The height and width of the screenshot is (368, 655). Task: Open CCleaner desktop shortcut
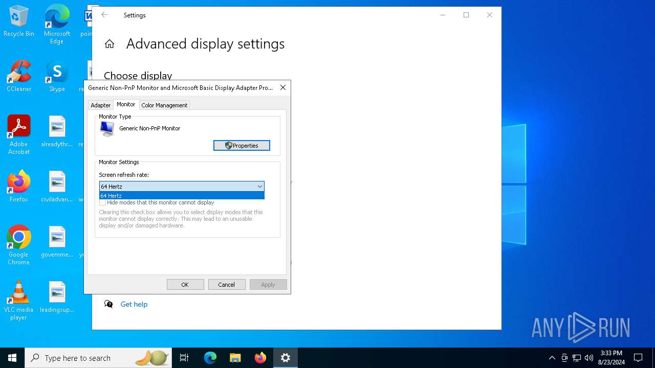[19, 76]
